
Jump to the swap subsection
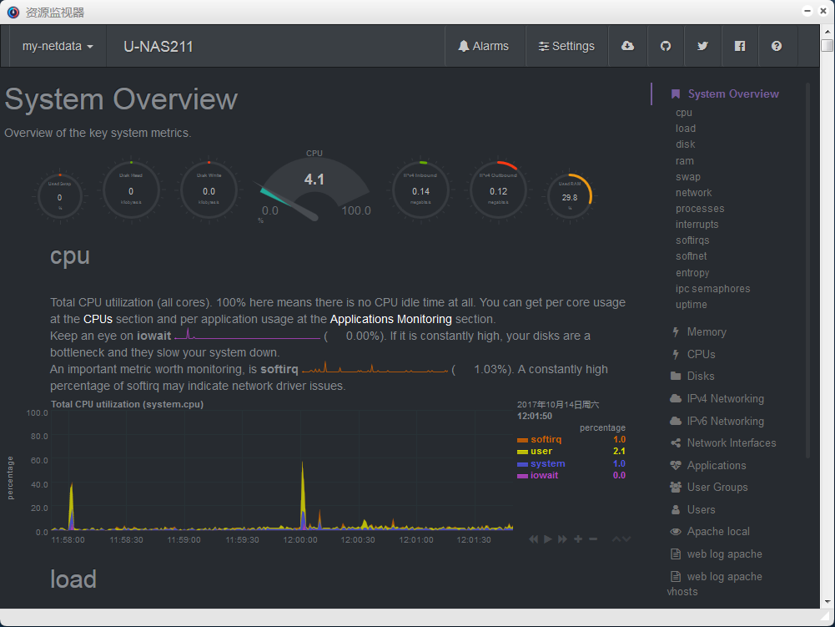point(688,176)
